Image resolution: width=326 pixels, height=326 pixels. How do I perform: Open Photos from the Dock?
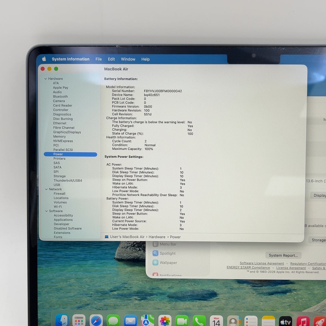(x=165, y=321)
